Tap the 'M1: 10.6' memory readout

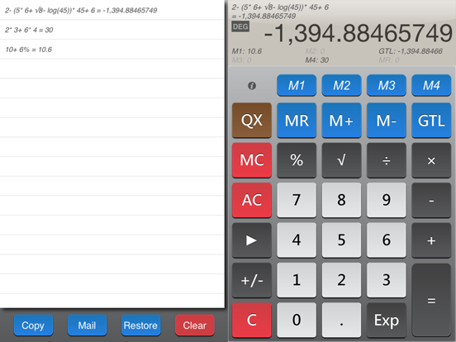pos(247,51)
